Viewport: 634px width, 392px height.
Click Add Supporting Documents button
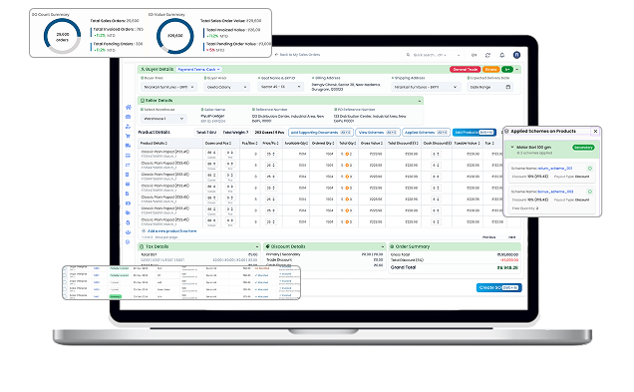click(x=321, y=133)
